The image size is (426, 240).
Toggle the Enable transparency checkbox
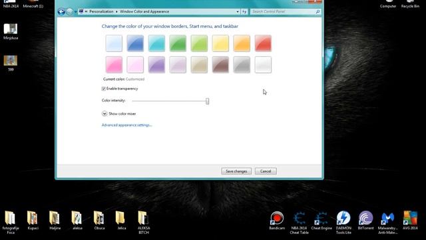pos(104,89)
